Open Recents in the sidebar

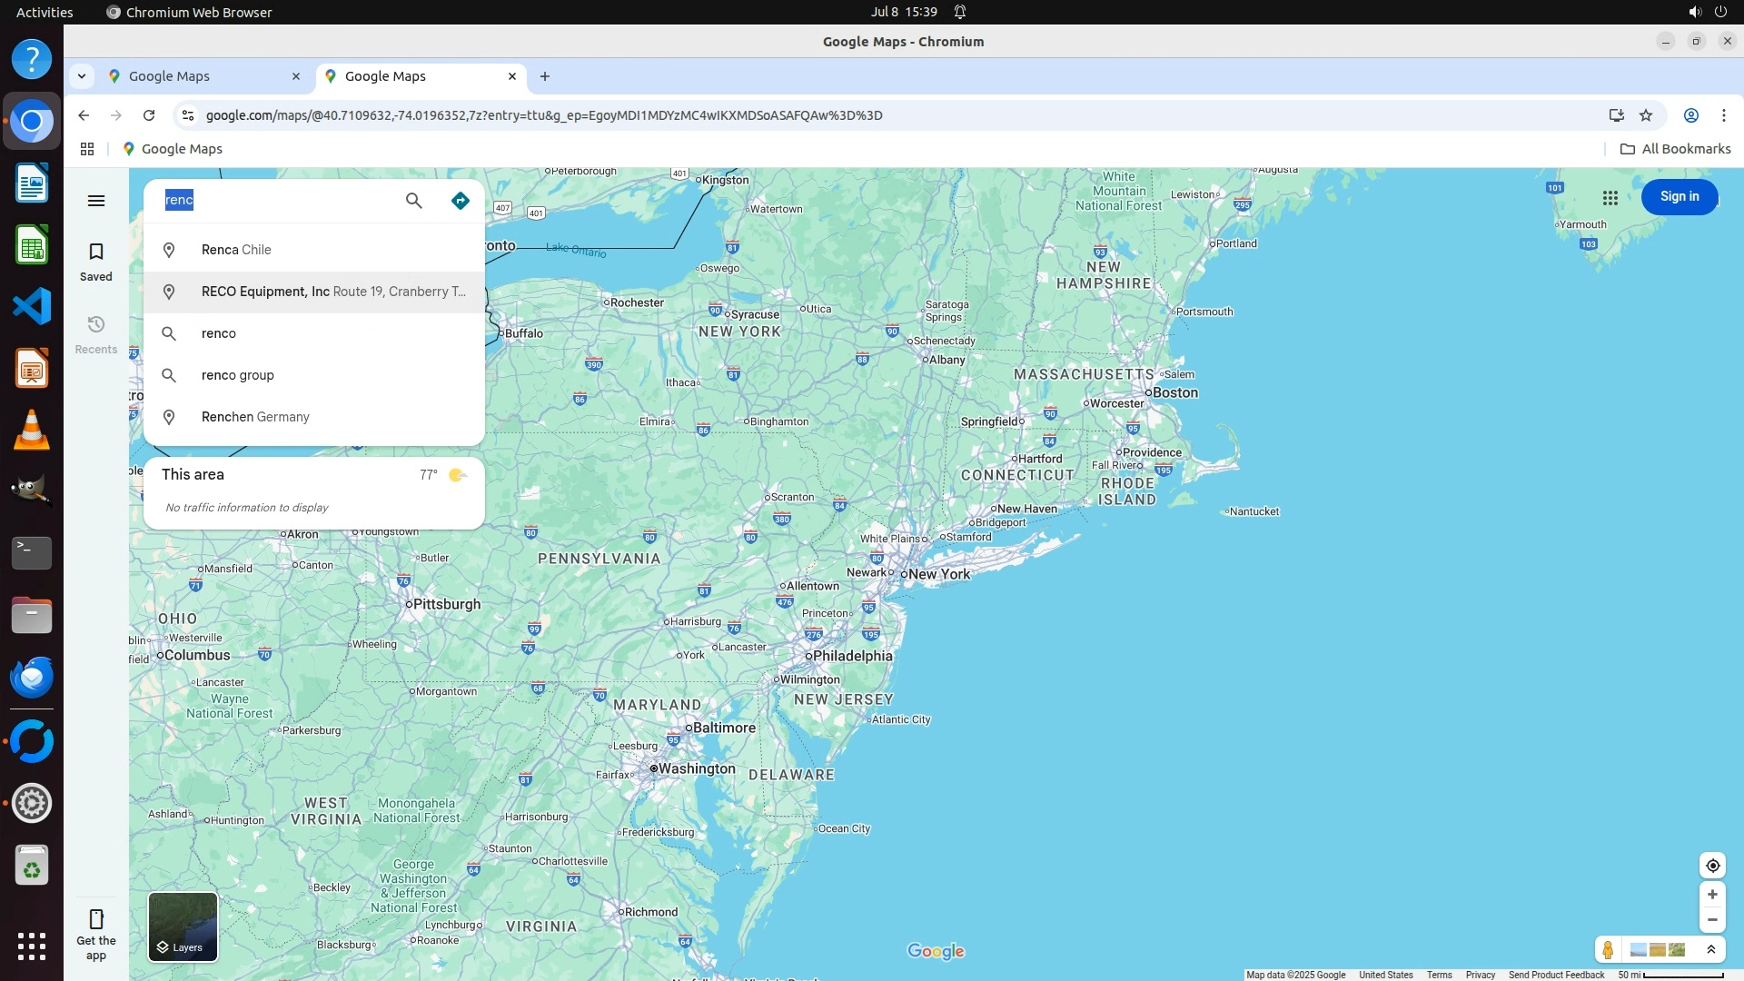(96, 334)
